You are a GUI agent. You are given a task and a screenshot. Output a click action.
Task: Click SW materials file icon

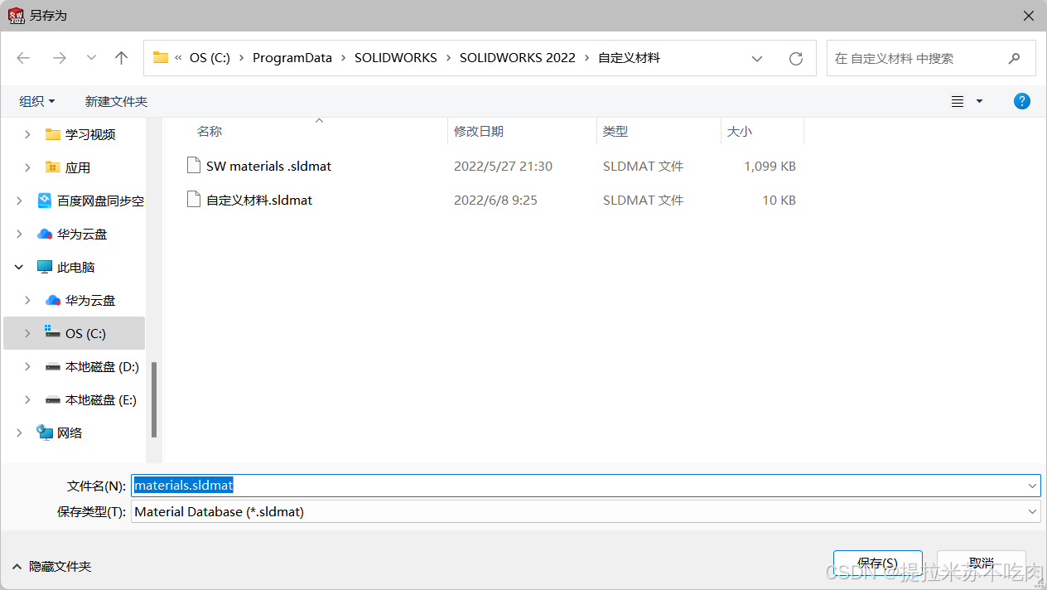pos(193,166)
